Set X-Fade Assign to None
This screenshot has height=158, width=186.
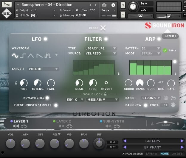(x=165, y=154)
